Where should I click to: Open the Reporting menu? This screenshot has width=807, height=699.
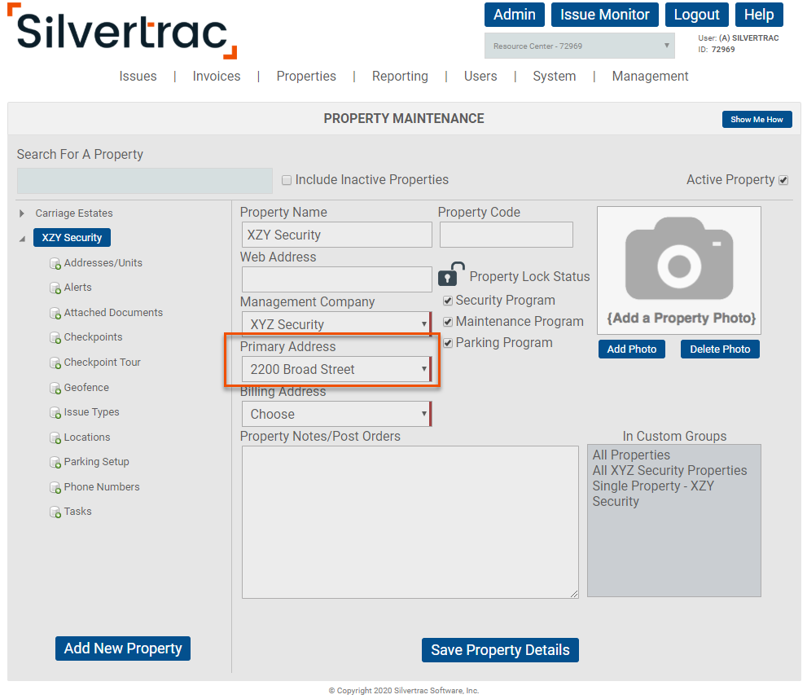tap(400, 77)
